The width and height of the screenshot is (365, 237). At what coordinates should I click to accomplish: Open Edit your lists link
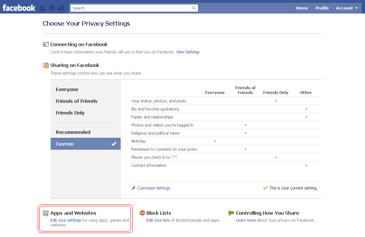158,220
